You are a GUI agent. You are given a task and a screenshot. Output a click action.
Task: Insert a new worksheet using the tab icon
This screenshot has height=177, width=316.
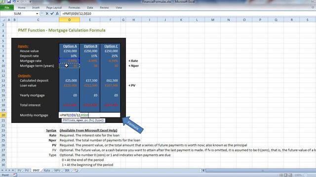pyautogui.click(x=76, y=171)
